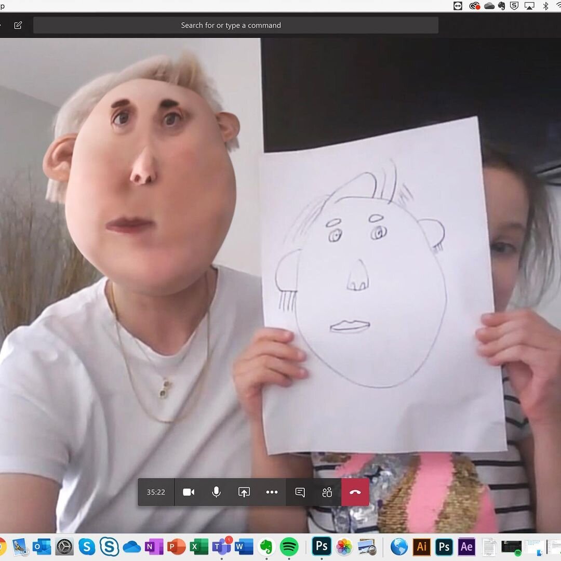Image resolution: width=561 pixels, height=561 pixels.
Task: Open Microsoft Outlook from the dock
Action: pos(42,546)
